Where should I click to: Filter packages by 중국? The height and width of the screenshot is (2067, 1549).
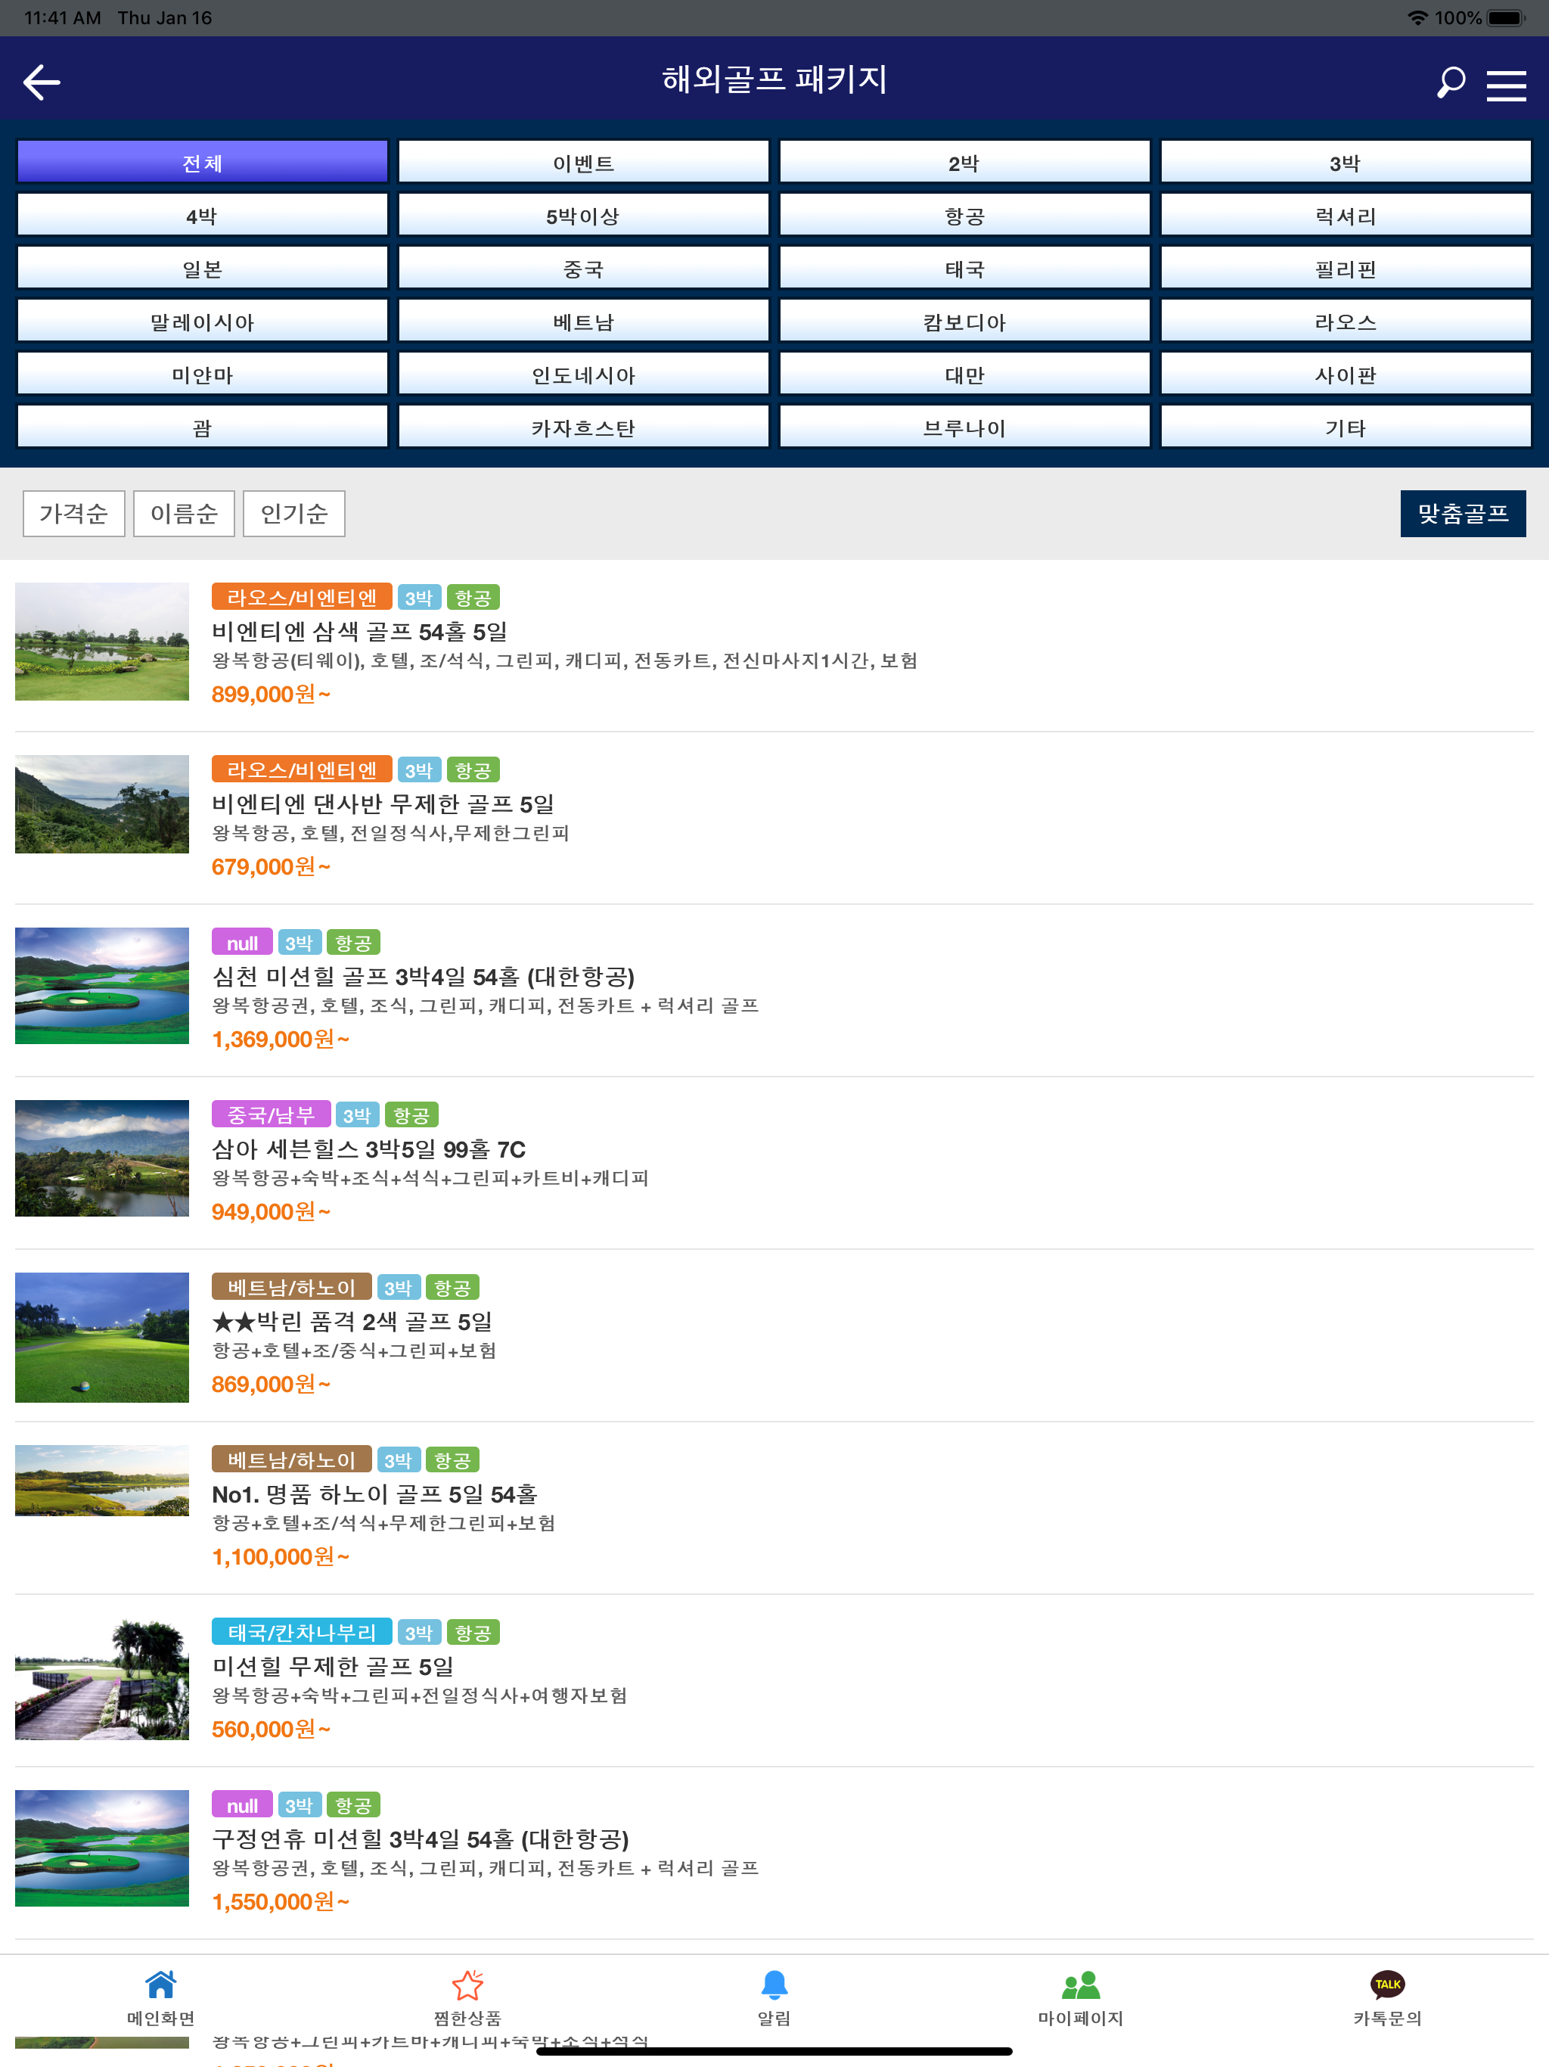(584, 268)
